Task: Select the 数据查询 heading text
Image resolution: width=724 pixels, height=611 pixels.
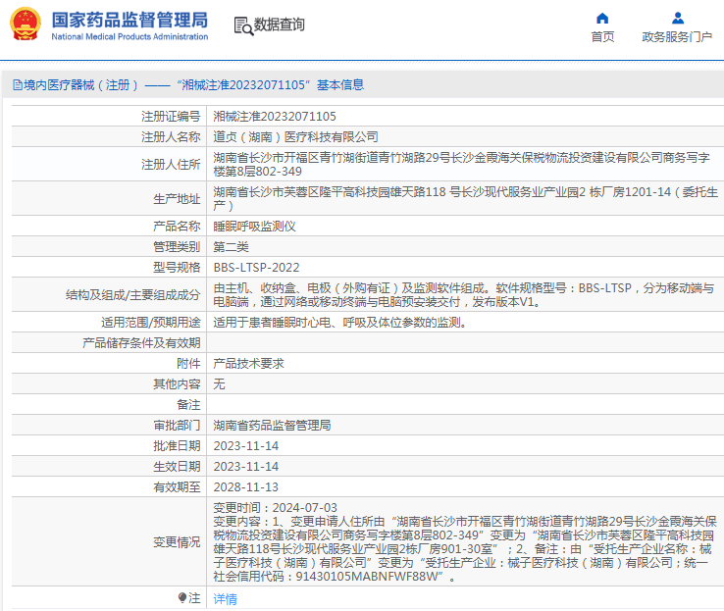Action: pos(280,25)
